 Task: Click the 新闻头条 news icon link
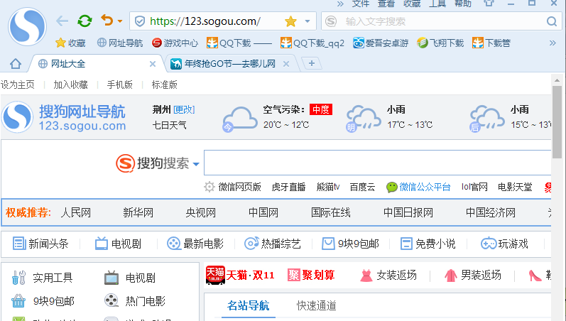[40, 244]
